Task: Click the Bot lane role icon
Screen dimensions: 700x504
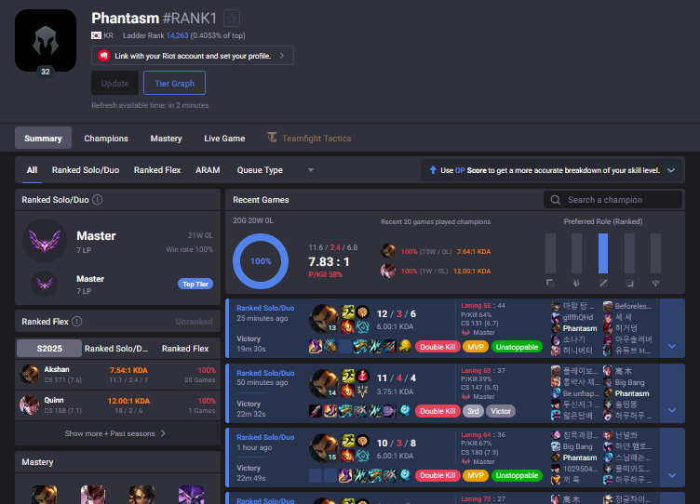Action: tap(629, 283)
